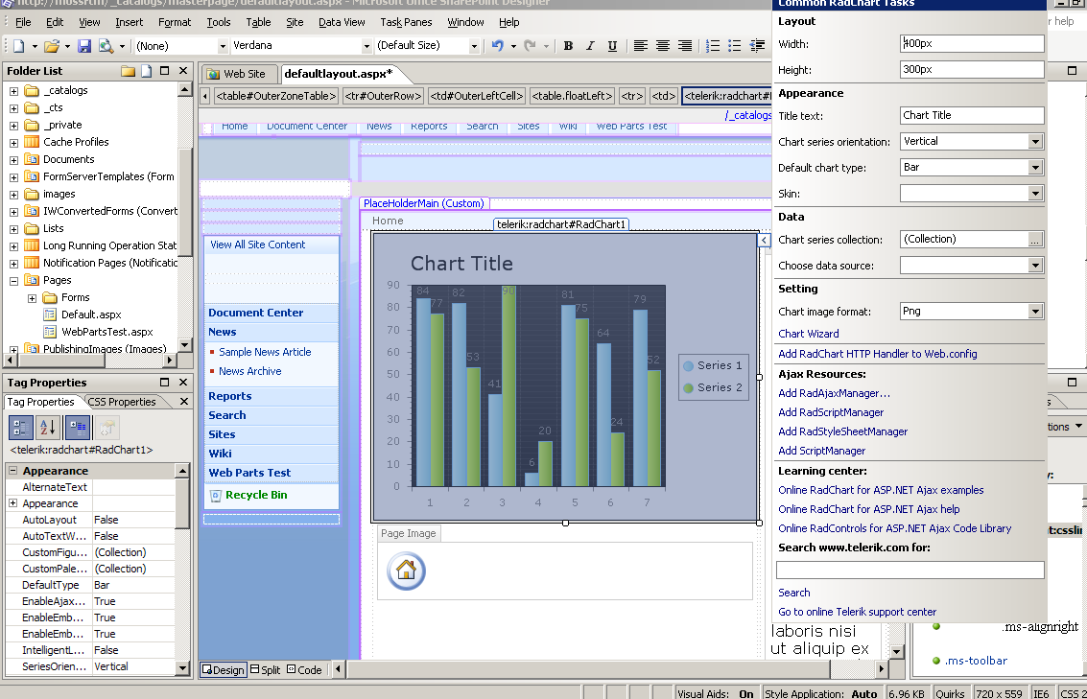Click Add RadScriptManager link
The image size is (1087, 699).
(831, 412)
